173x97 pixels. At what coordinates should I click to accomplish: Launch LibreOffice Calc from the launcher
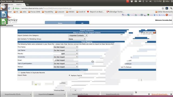pyautogui.click(x=4, y=22)
